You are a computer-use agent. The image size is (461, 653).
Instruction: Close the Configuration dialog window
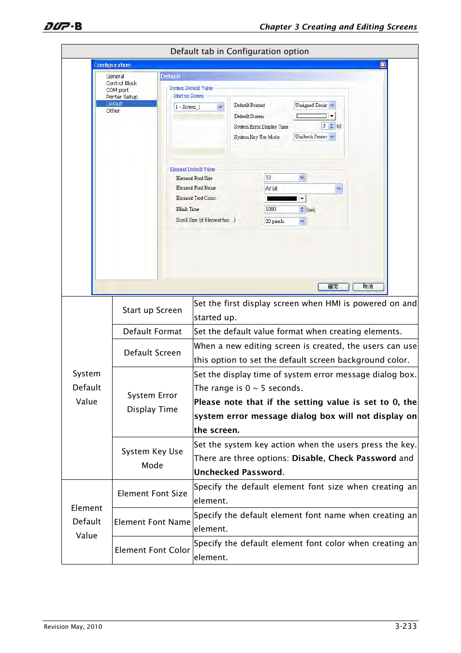coord(383,65)
